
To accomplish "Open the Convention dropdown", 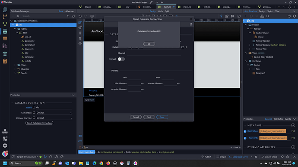I will tap(54, 113).
